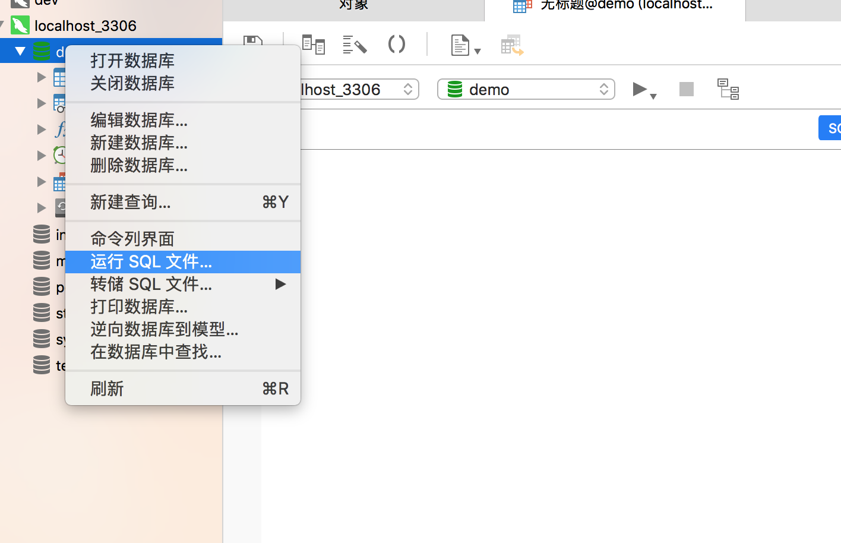Click gray database icon starting with 'in'
841x543 pixels.
pyautogui.click(x=42, y=234)
